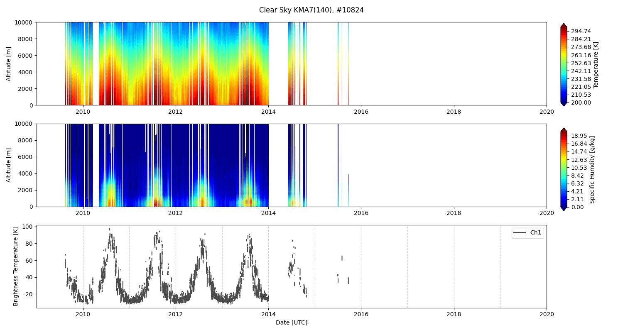
Task: Select the 16.84 humidity colorbar tick
Action: (579, 144)
